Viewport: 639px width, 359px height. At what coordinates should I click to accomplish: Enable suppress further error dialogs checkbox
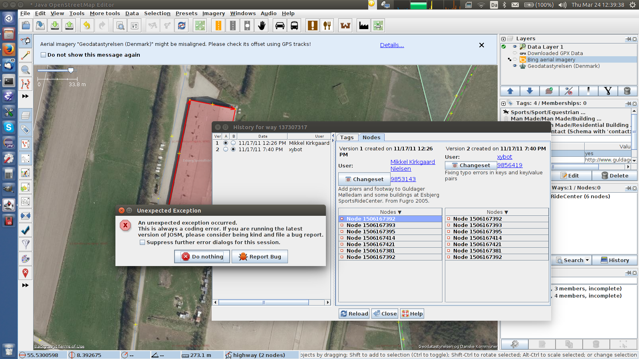[x=142, y=243]
